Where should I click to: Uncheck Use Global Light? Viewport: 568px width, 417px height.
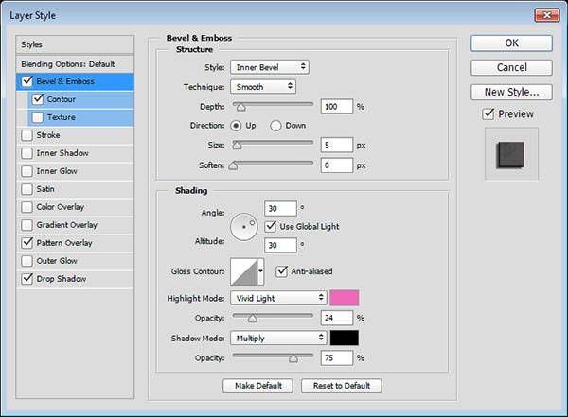point(272,226)
